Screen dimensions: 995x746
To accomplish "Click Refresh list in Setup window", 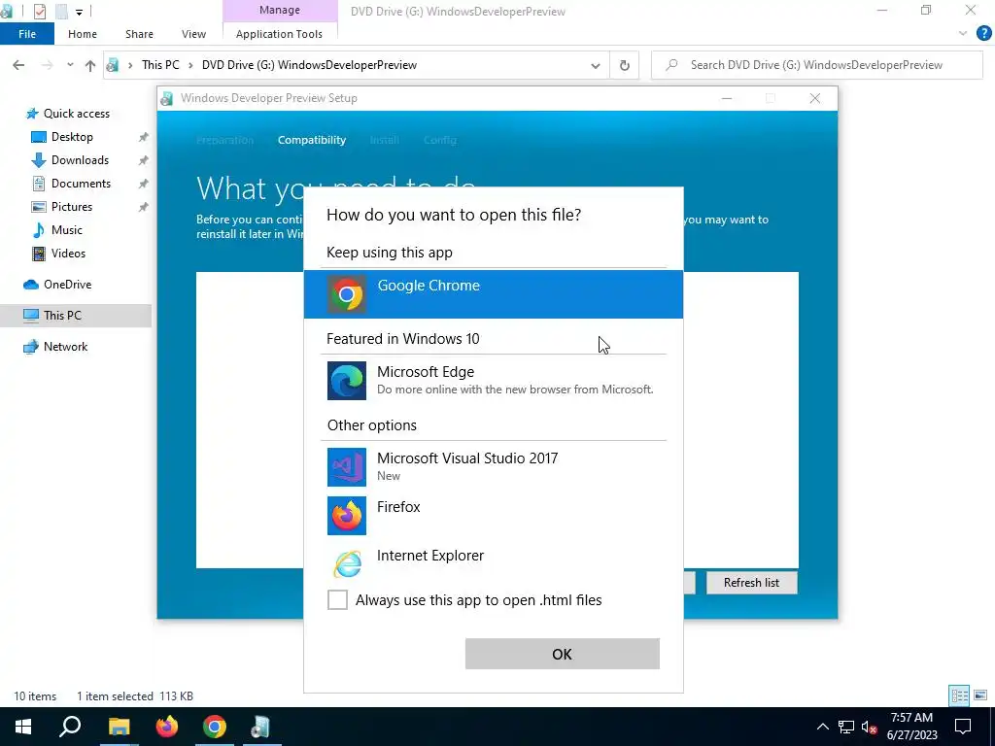I will pyautogui.click(x=751, y=583).
